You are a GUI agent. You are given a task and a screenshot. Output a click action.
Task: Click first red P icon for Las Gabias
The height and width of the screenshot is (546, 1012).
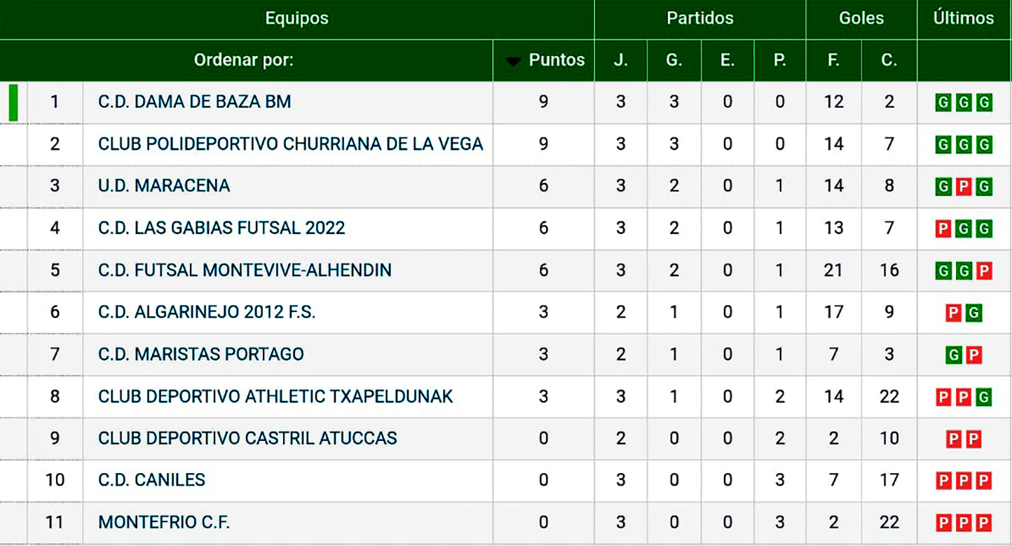pyautogui.click(x=943, y=229)
